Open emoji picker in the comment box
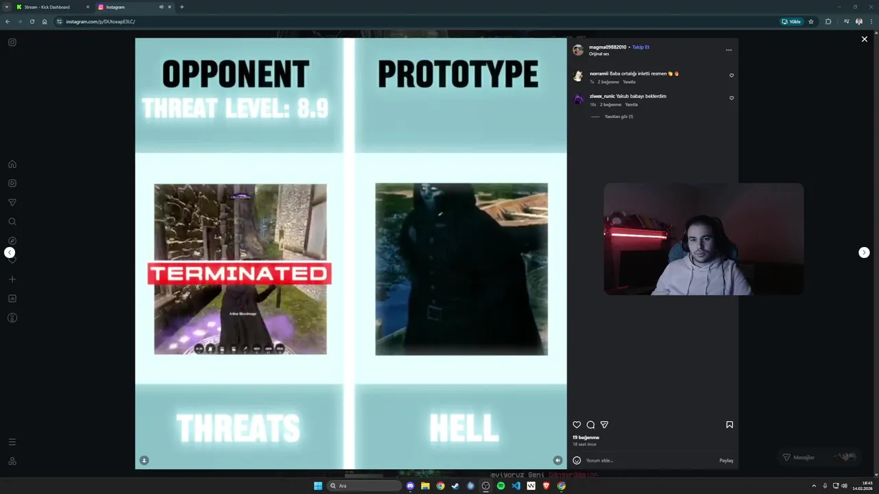The image size is (879, 494). click(577, 460)
